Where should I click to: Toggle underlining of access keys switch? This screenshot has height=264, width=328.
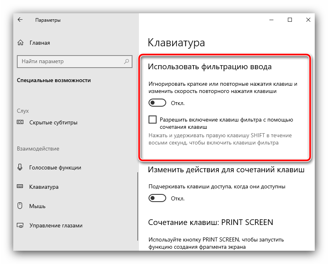157,198
